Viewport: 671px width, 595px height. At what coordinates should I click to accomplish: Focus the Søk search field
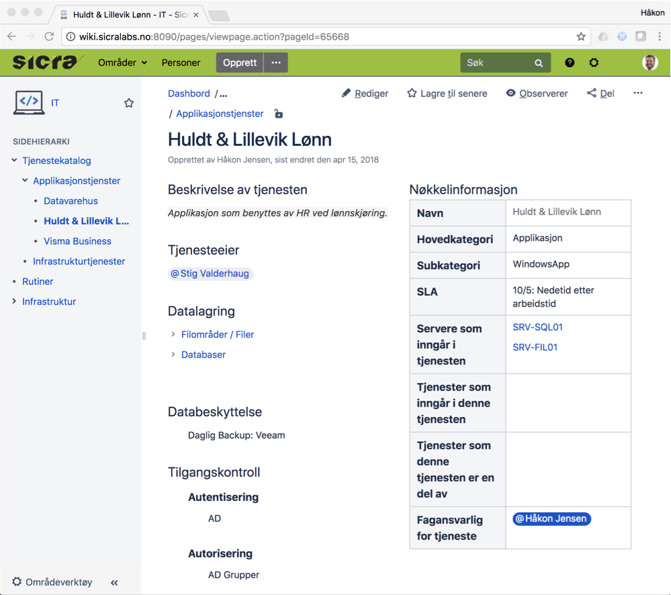coord(505,63)
